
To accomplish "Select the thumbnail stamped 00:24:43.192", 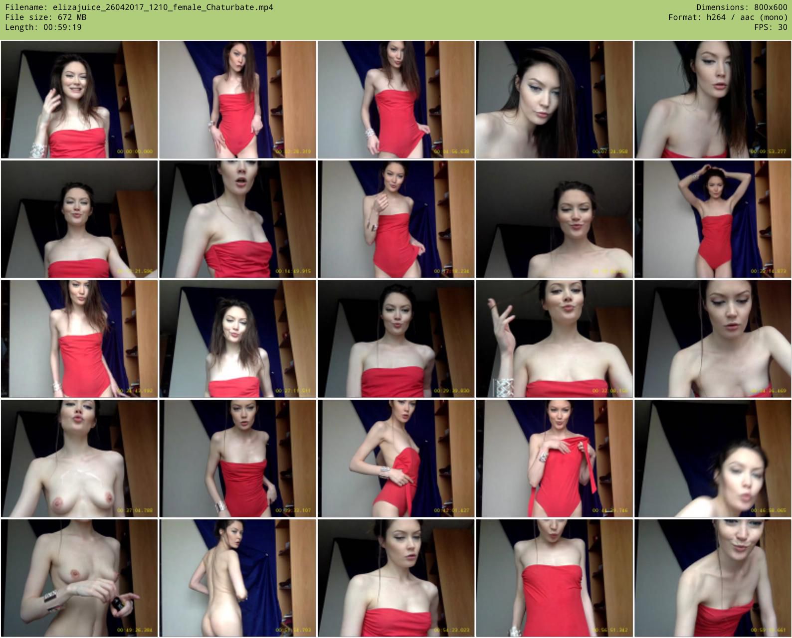I will point(79,339).
